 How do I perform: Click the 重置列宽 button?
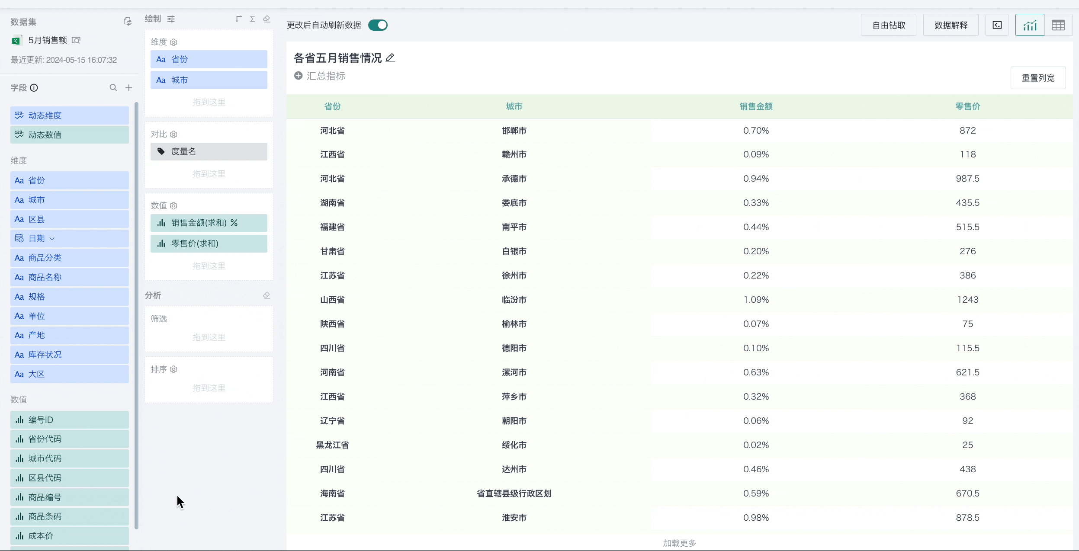[1038, 78]
